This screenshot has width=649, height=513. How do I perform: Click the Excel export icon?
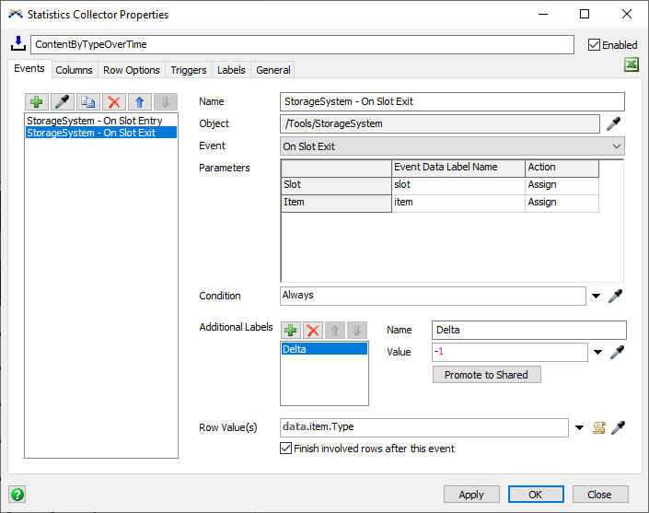coord(632,64)
